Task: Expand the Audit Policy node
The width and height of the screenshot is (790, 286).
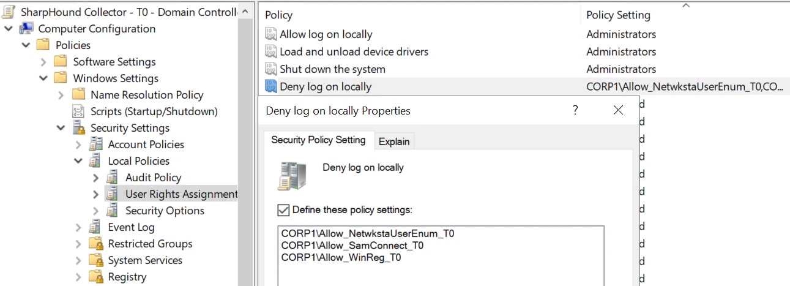Action: (95, 178)
